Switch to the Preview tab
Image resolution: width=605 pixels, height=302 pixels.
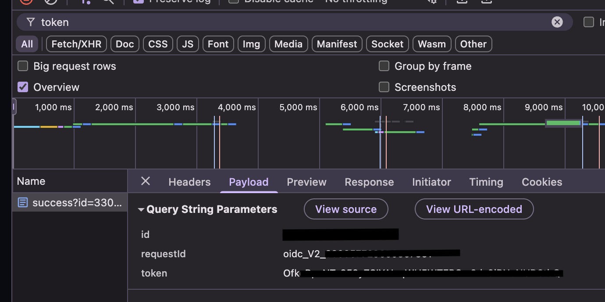(306, 182)
